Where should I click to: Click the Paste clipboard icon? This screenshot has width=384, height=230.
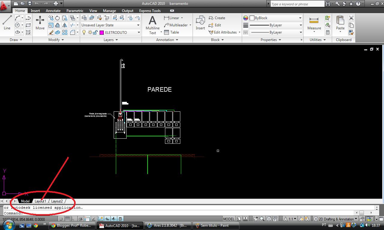(340, 23)
